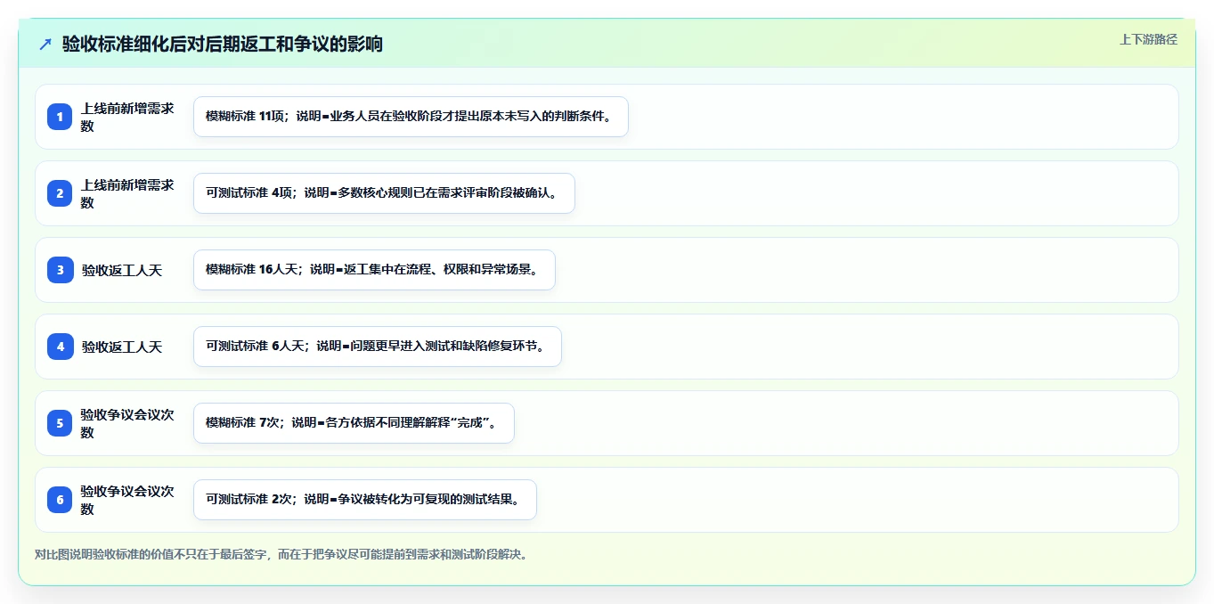Screen dimensions: 1214x604
Task: Click 验收返工人天 label in row 3
Action: 122,270
